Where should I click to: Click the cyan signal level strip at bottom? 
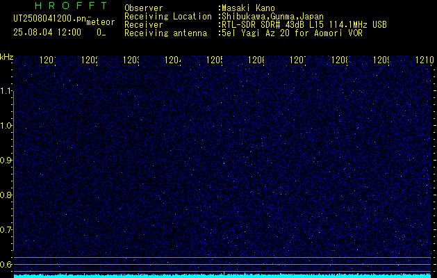222,276
